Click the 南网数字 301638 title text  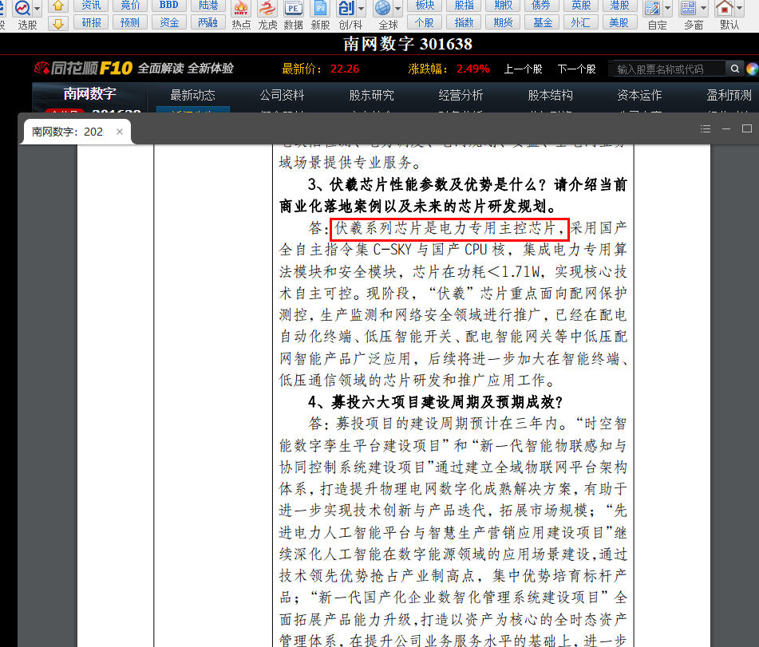(x=408, y=44)
